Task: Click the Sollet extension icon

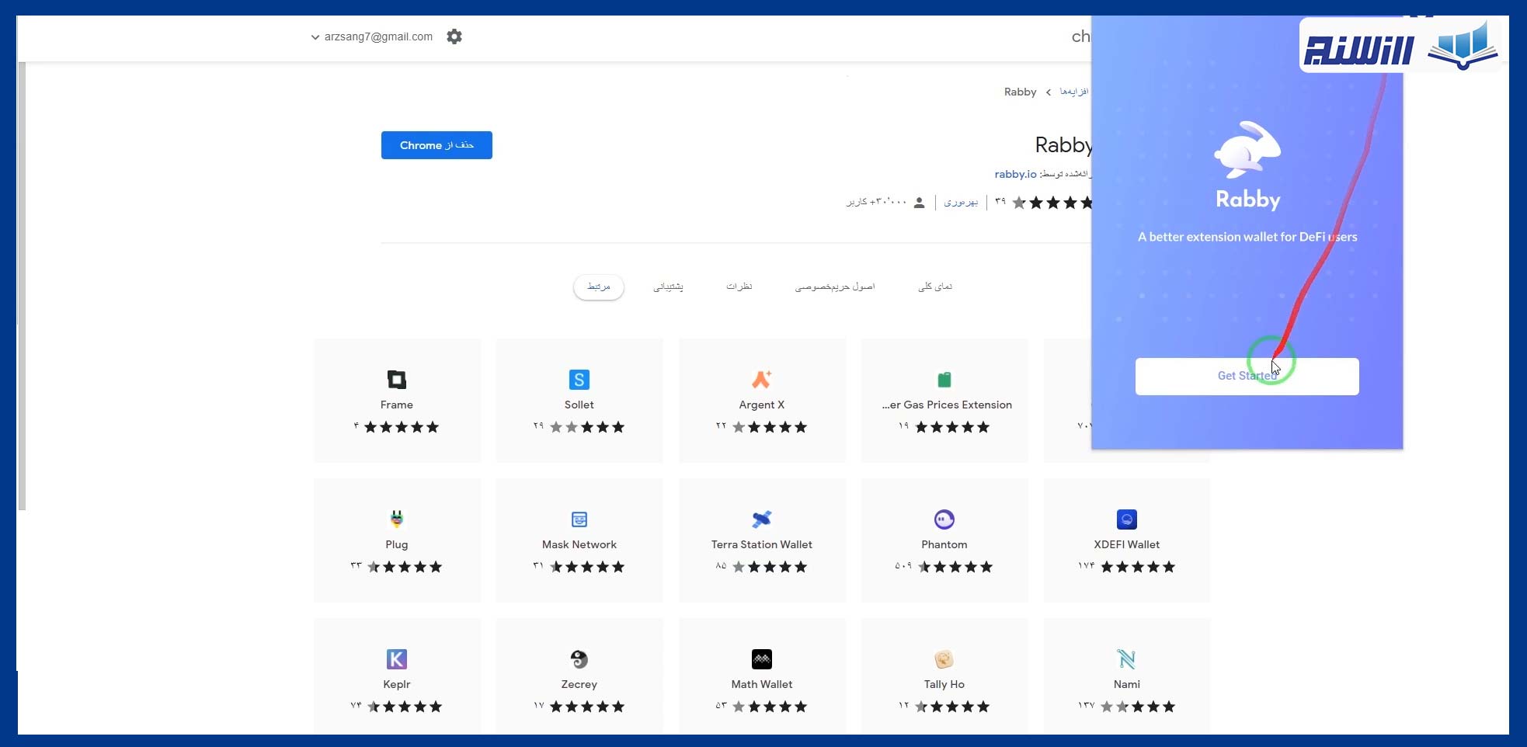Action: point(579,380)
